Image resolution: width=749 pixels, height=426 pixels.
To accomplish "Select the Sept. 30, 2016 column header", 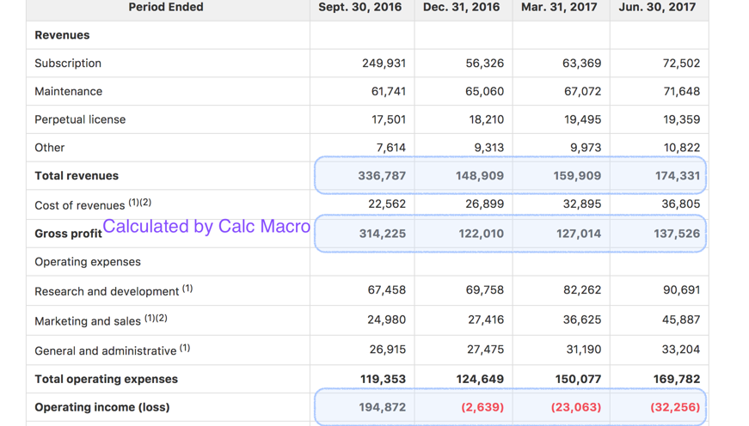I will (x=359, y=8).
